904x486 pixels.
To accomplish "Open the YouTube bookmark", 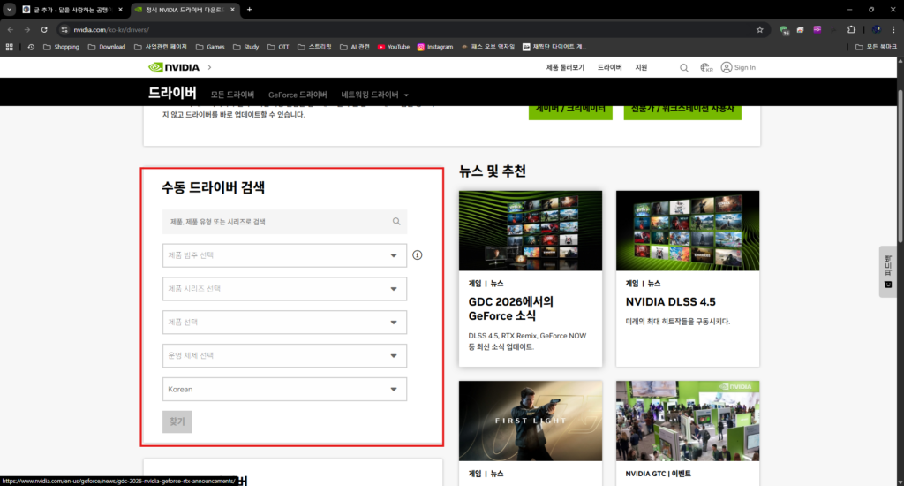I will (x=393, y=47).
